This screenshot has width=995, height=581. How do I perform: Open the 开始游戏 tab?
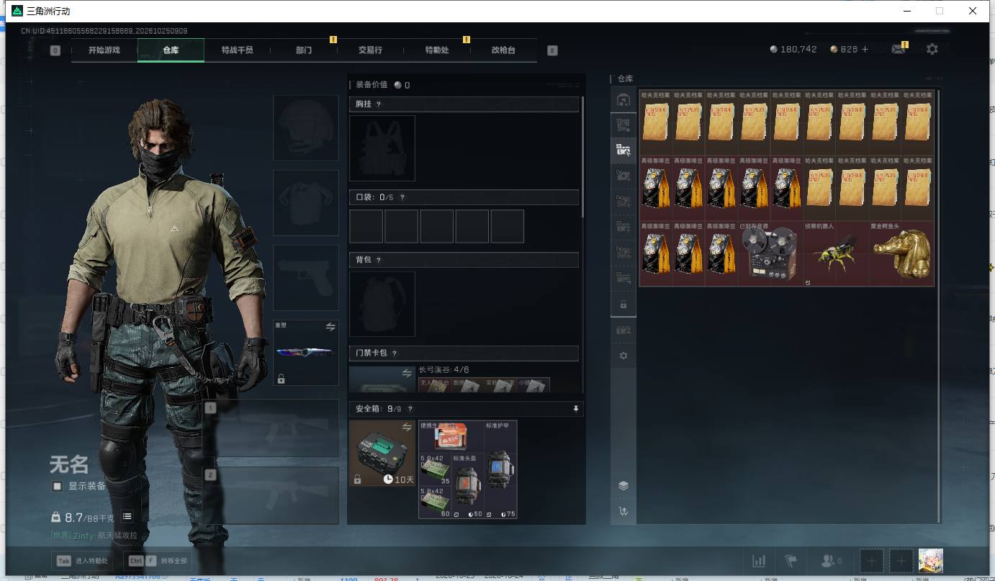point(104,50)
